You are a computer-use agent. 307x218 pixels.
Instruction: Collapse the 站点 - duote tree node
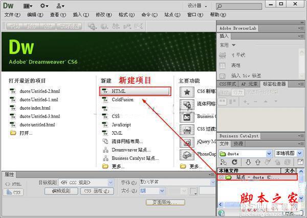point(221,177)
